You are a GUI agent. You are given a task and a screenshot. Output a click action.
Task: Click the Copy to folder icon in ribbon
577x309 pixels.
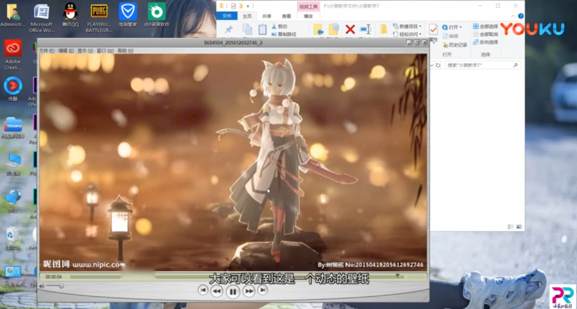334,30
